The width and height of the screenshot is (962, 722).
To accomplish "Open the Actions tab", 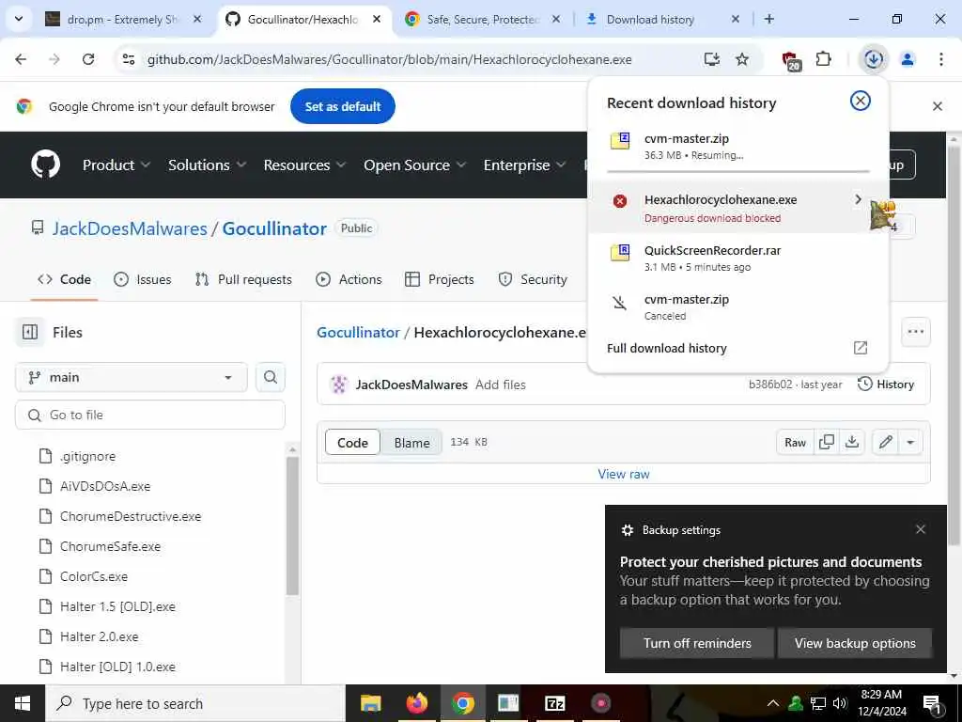I will (x=349, y=279).
